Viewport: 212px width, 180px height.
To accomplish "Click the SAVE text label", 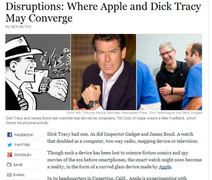I will [18, 165].
